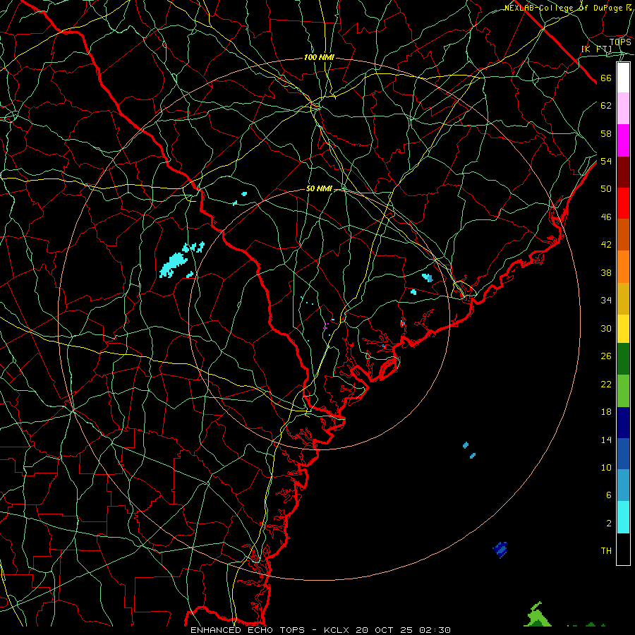Click 'ENHANCED ECHO TOPS' in the footer caption

(250, 630)
